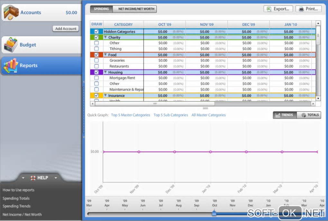
Task: Collapse the Food category
Action: (105, 54)
